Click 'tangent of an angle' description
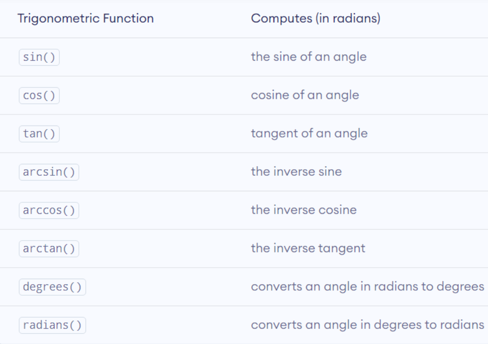488x344 pixels. point(309,133)
